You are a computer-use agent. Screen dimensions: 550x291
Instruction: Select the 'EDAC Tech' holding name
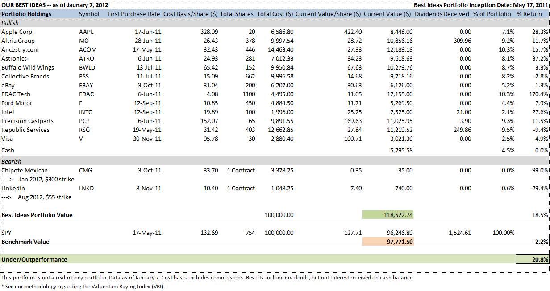(16, 94)
